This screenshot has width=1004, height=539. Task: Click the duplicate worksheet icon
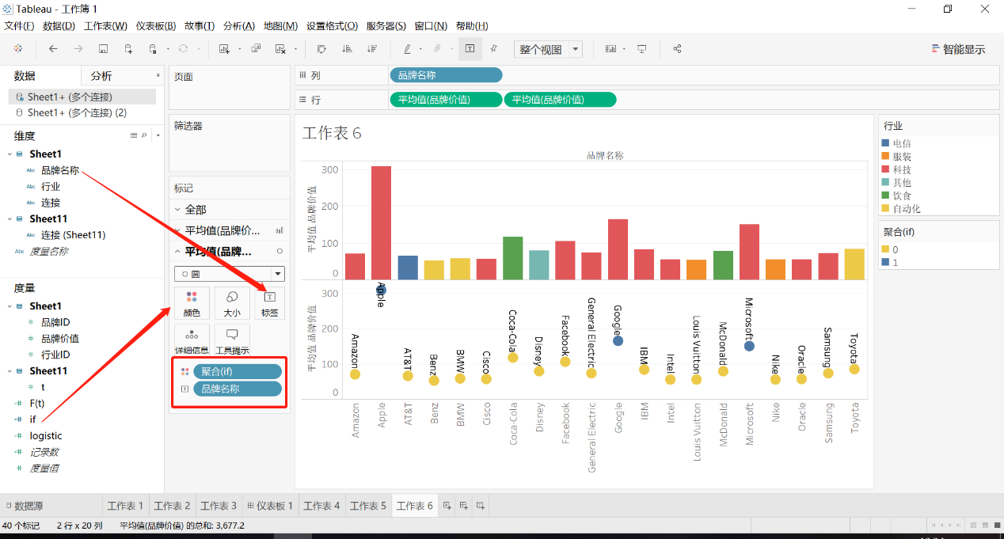[x=256, y=49]
